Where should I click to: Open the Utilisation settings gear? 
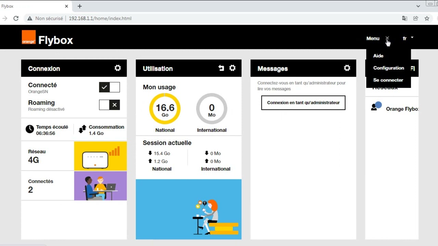(232, 68)
